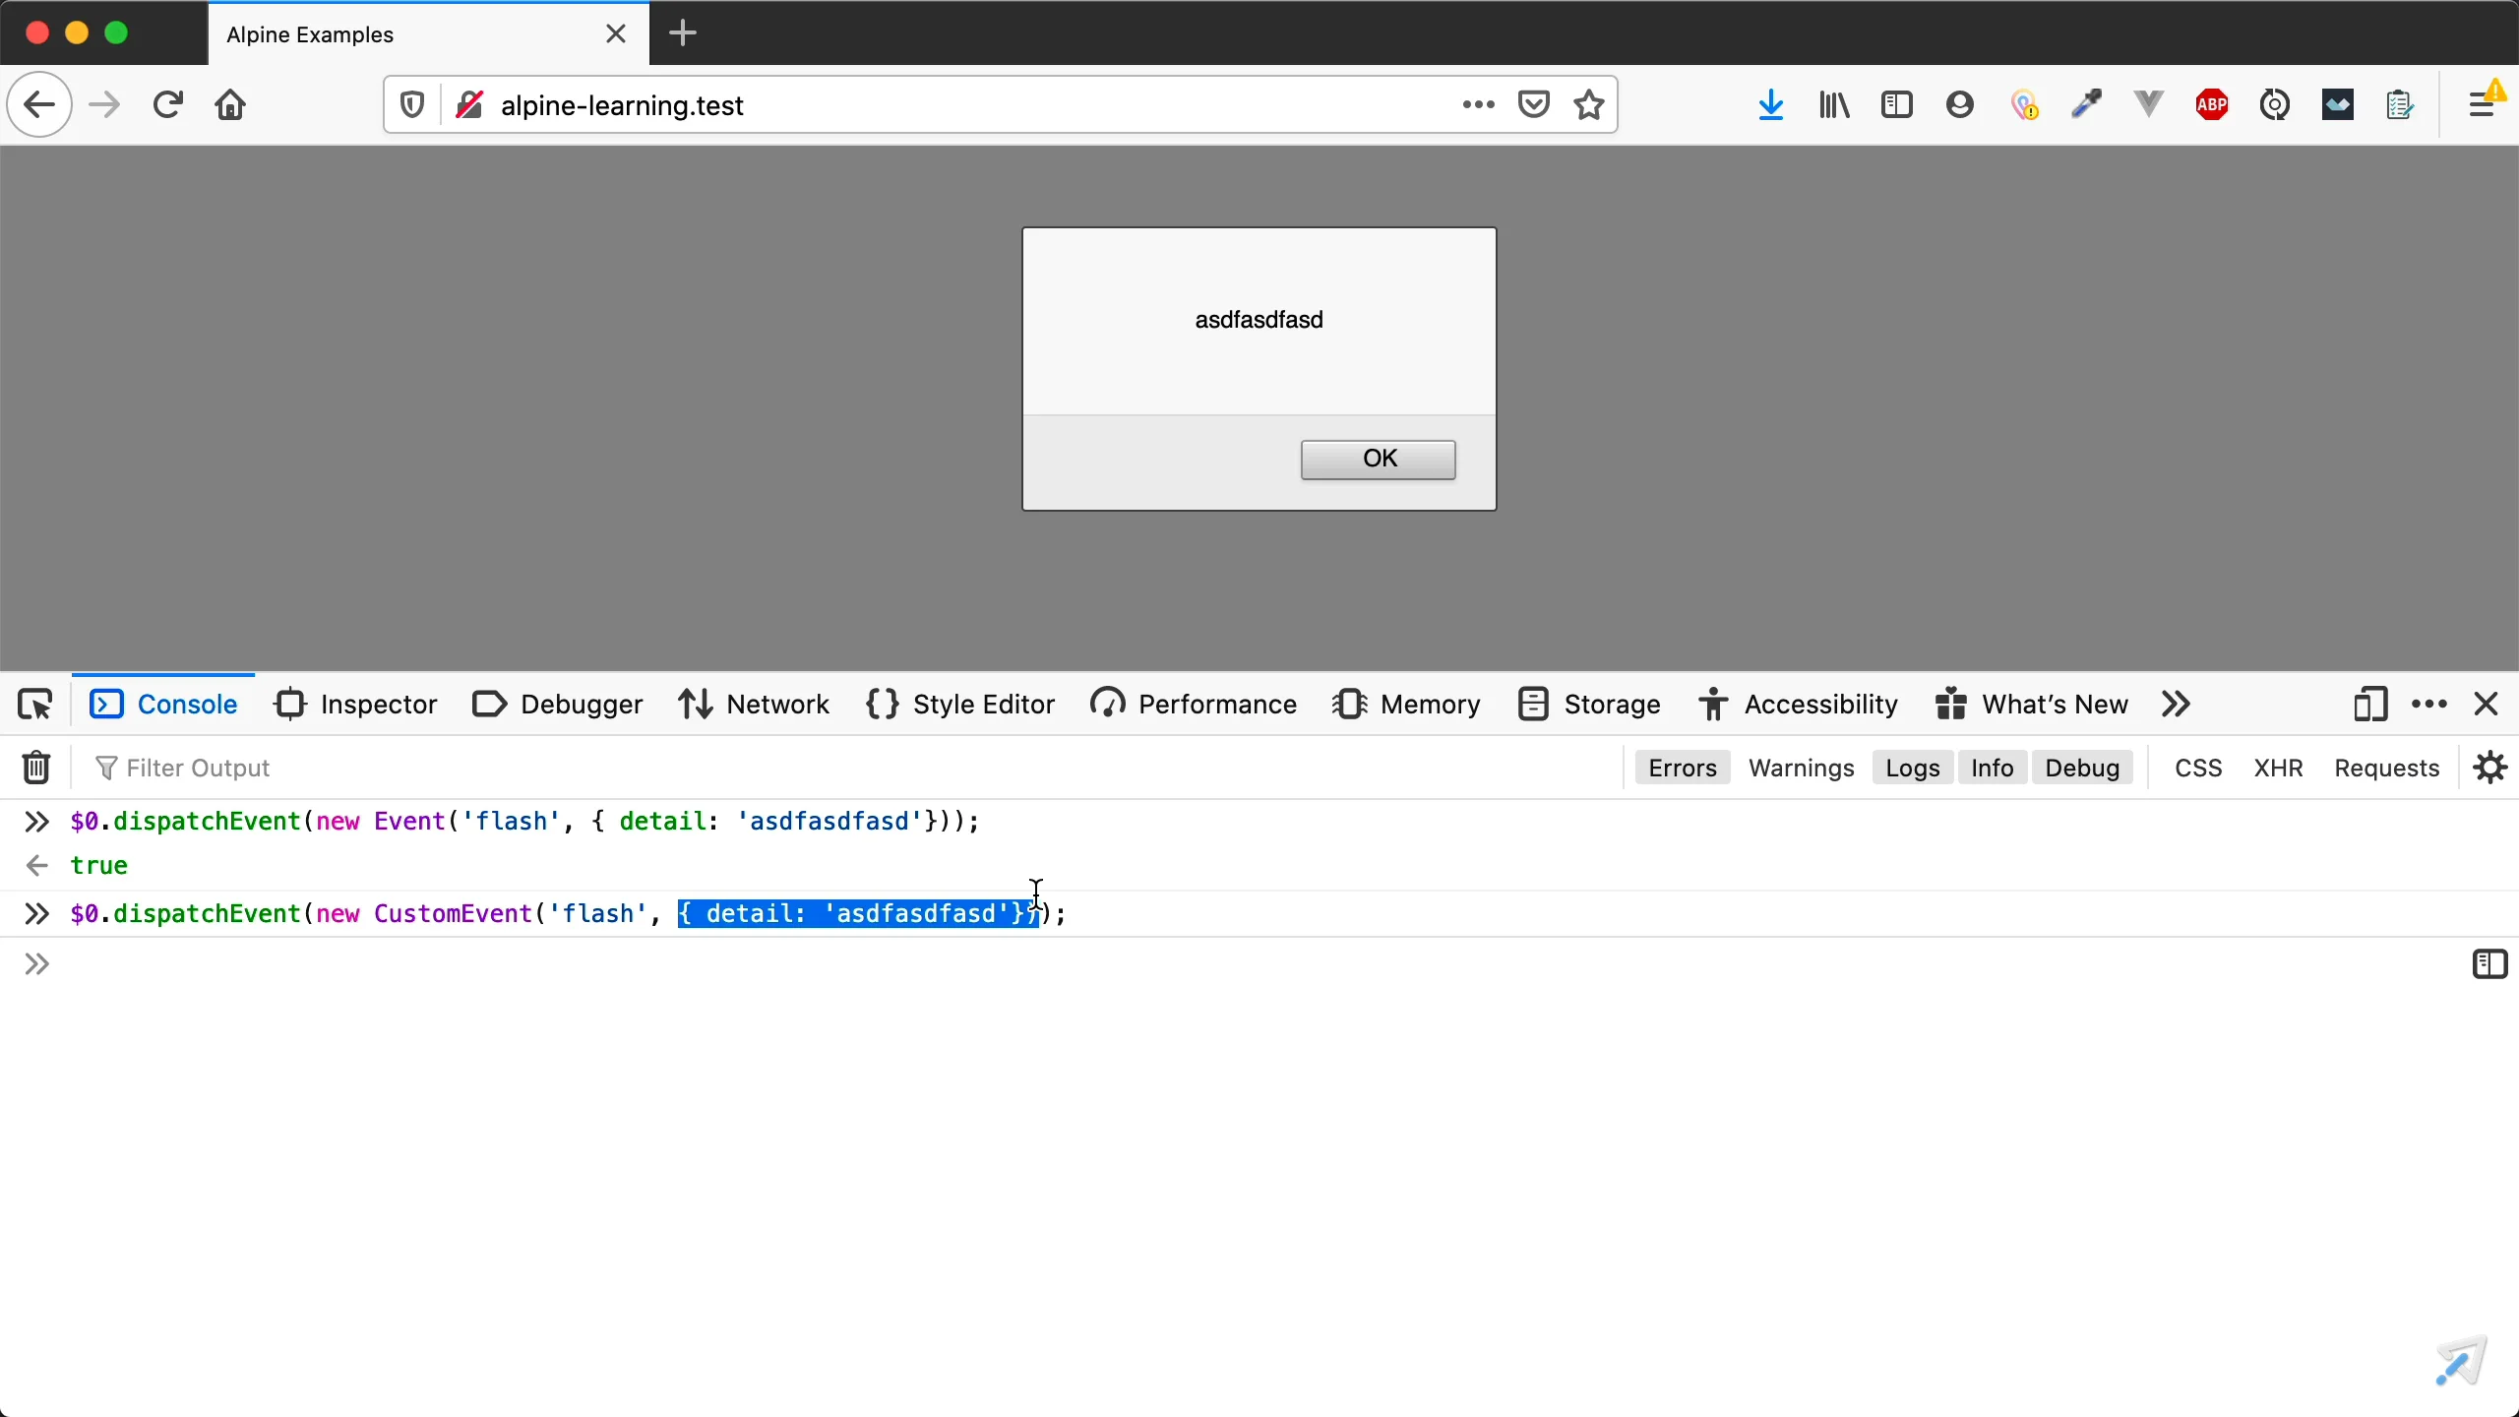The height and width of the screenshot is (1417, 2519).
Task: Expand more devtools tabs chevron
Action: 2177,705
